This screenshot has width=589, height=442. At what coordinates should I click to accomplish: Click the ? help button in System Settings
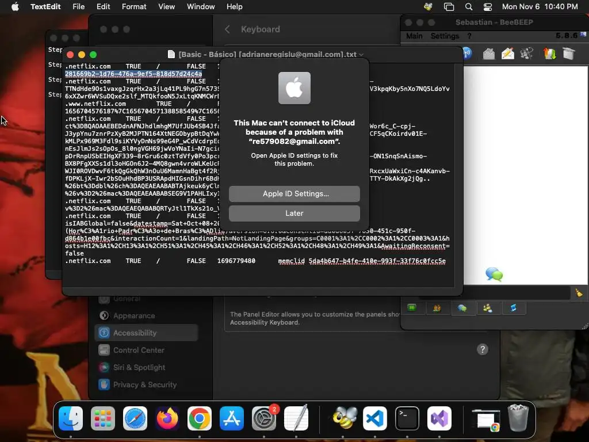coord(483,349)
